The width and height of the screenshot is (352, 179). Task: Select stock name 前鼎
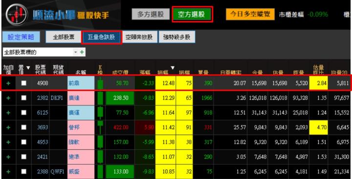tap(81, 83)
